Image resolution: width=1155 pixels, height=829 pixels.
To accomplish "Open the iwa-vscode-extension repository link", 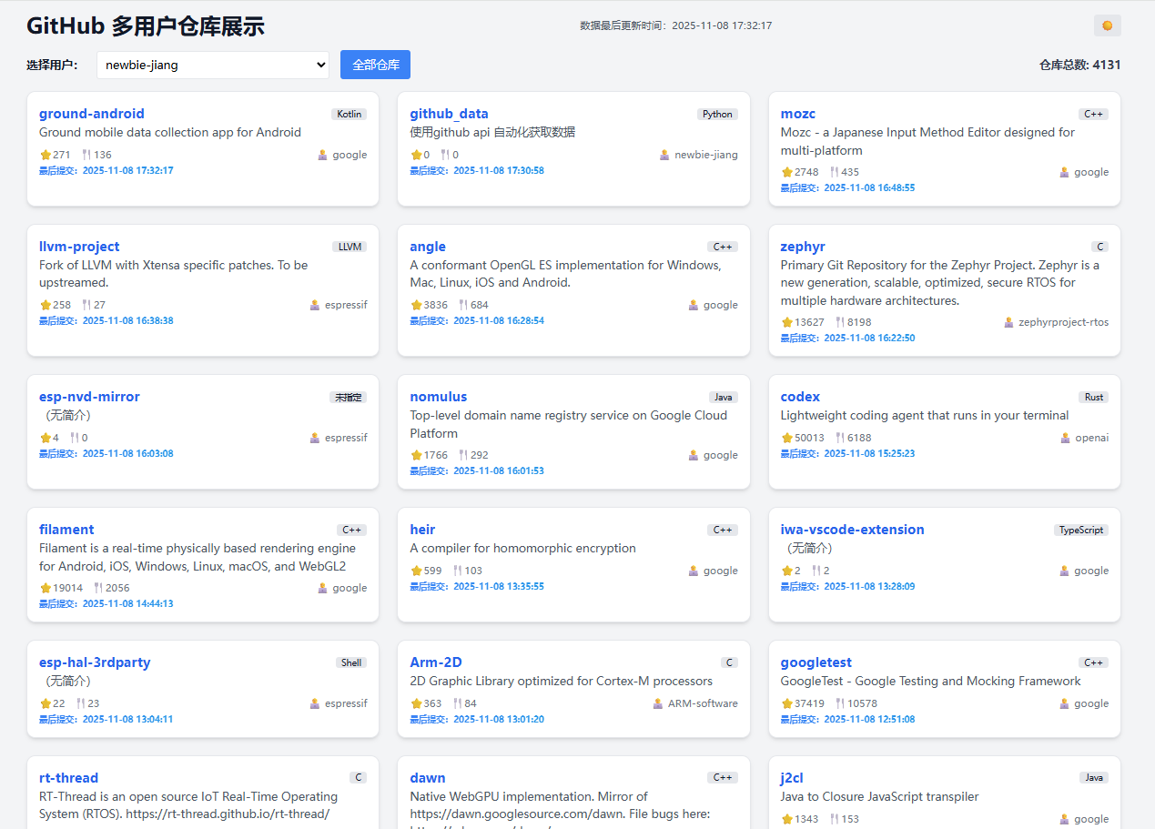I will click(x=853, y=530).
